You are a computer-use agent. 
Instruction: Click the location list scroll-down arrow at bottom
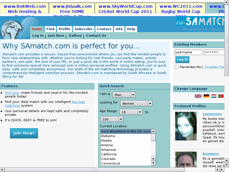(x=153, y=163)
